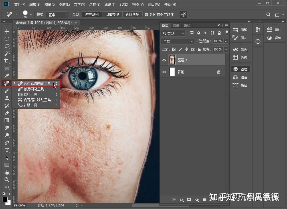Viewport: 287px width, 209px height.
Task: Select the Crop tool
Action: 7,61
